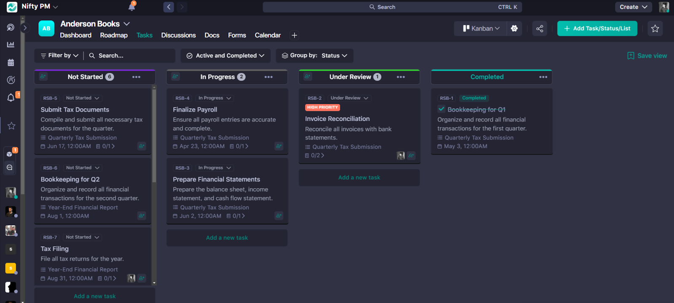The height and width of the screenshot is (303, 674).
Task: Click the AB project avatar badge
Action: 46,28
